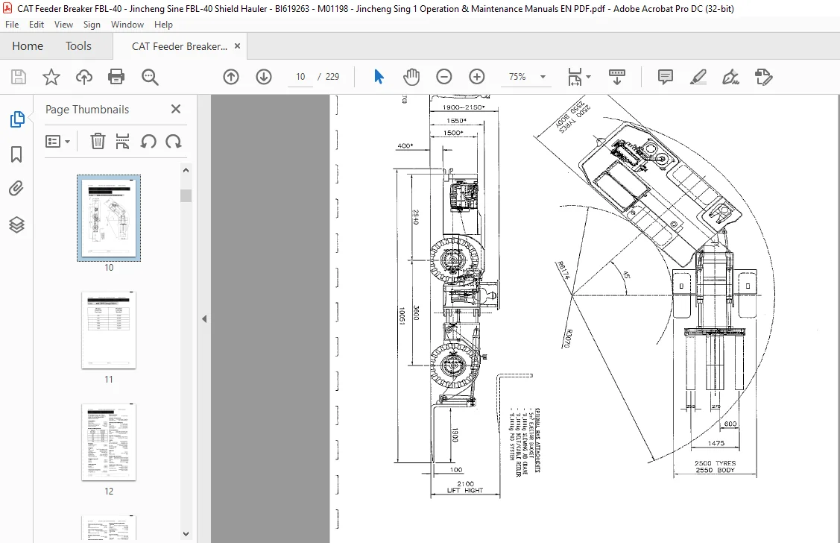Open the Sign document tool
The image size is (840, 543).
730,77
